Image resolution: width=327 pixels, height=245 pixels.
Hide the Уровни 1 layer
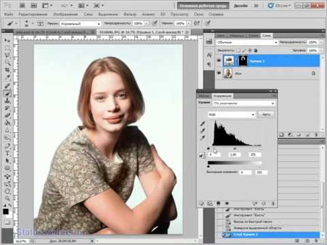(219, 61)
